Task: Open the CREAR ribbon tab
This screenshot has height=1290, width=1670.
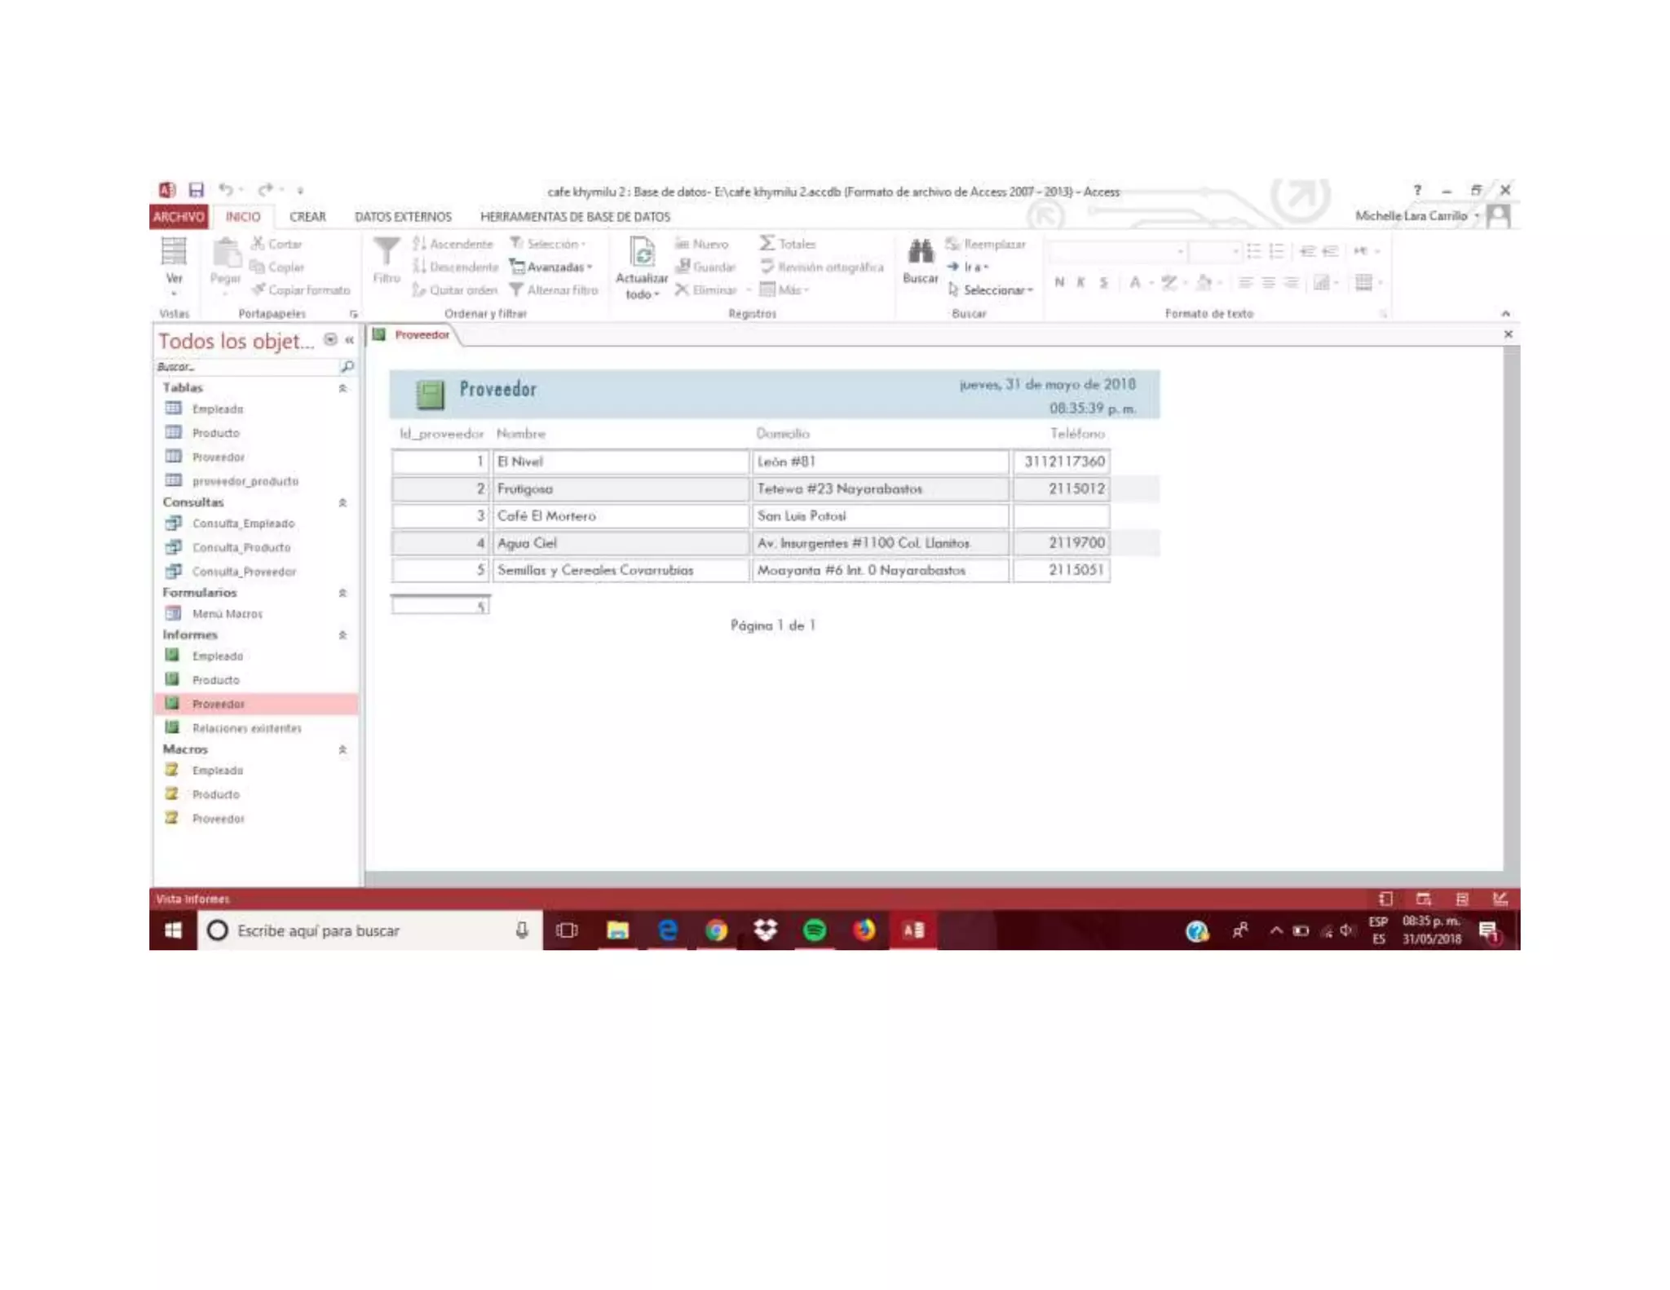Action: 307,217
